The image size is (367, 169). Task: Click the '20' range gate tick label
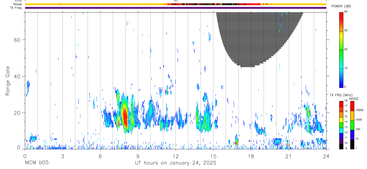[17, 113]
